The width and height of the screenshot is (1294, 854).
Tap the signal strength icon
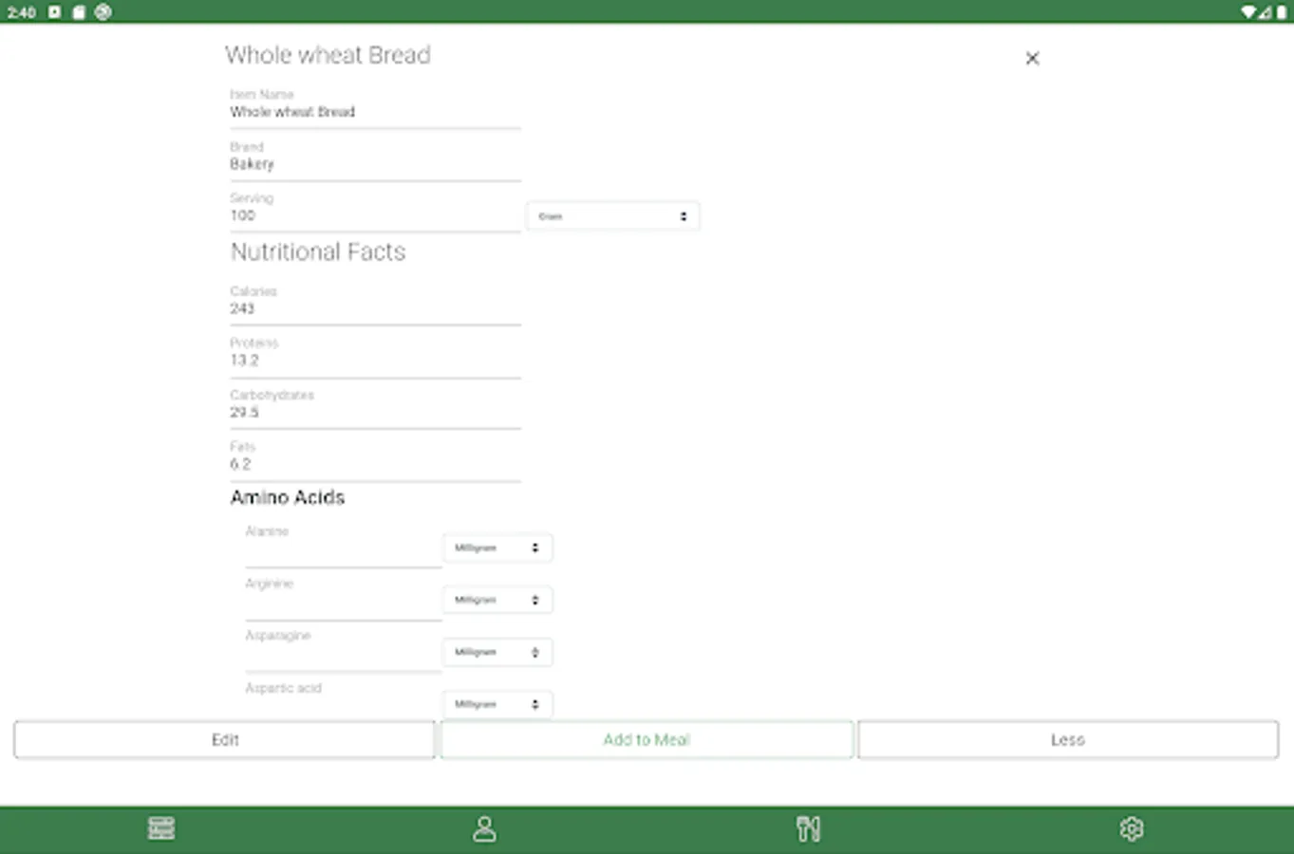pos(1265,12)
